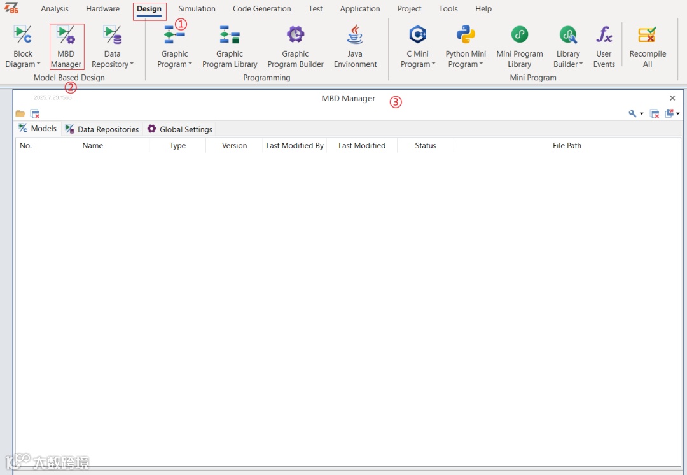The image size is (687, 475).
Task: Click the Recompile All button
Action: coord(648,46)
